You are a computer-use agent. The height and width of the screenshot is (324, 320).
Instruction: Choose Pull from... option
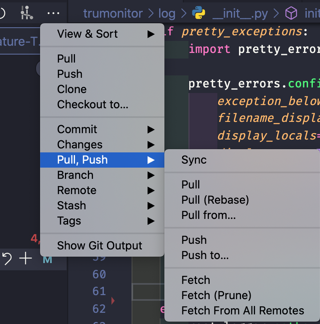(208, 215)
